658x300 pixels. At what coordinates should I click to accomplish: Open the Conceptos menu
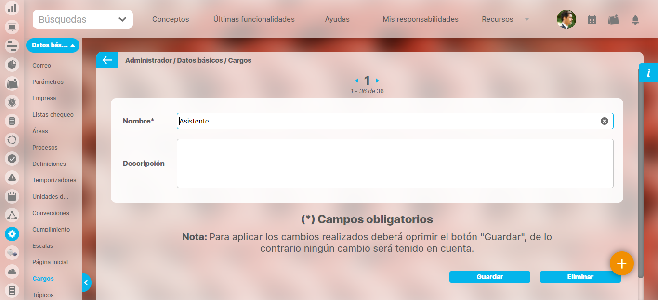coord(171,20)
